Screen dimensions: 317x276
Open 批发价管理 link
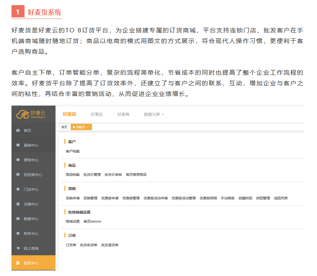(x=92, y=175)
